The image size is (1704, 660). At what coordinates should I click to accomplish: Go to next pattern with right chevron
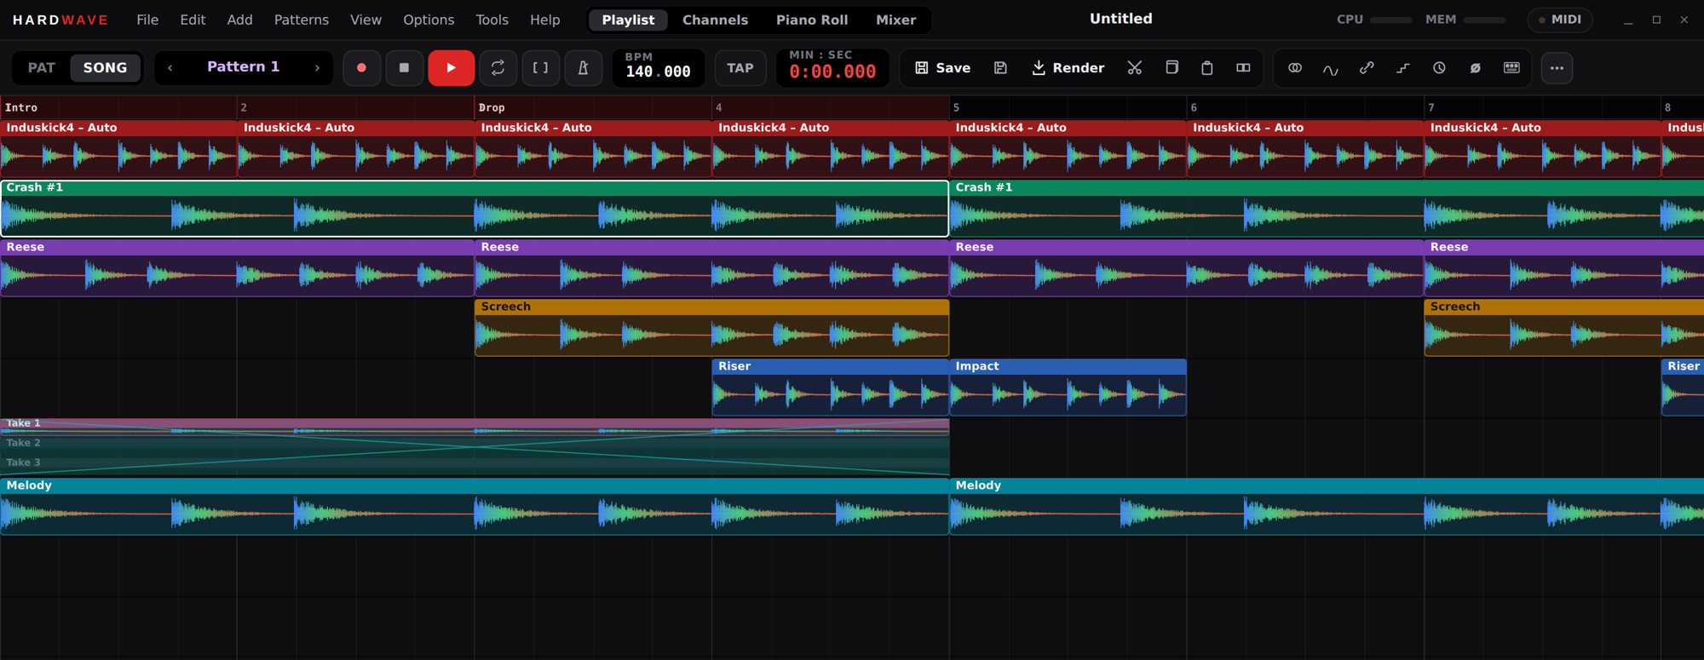[317, 68]
